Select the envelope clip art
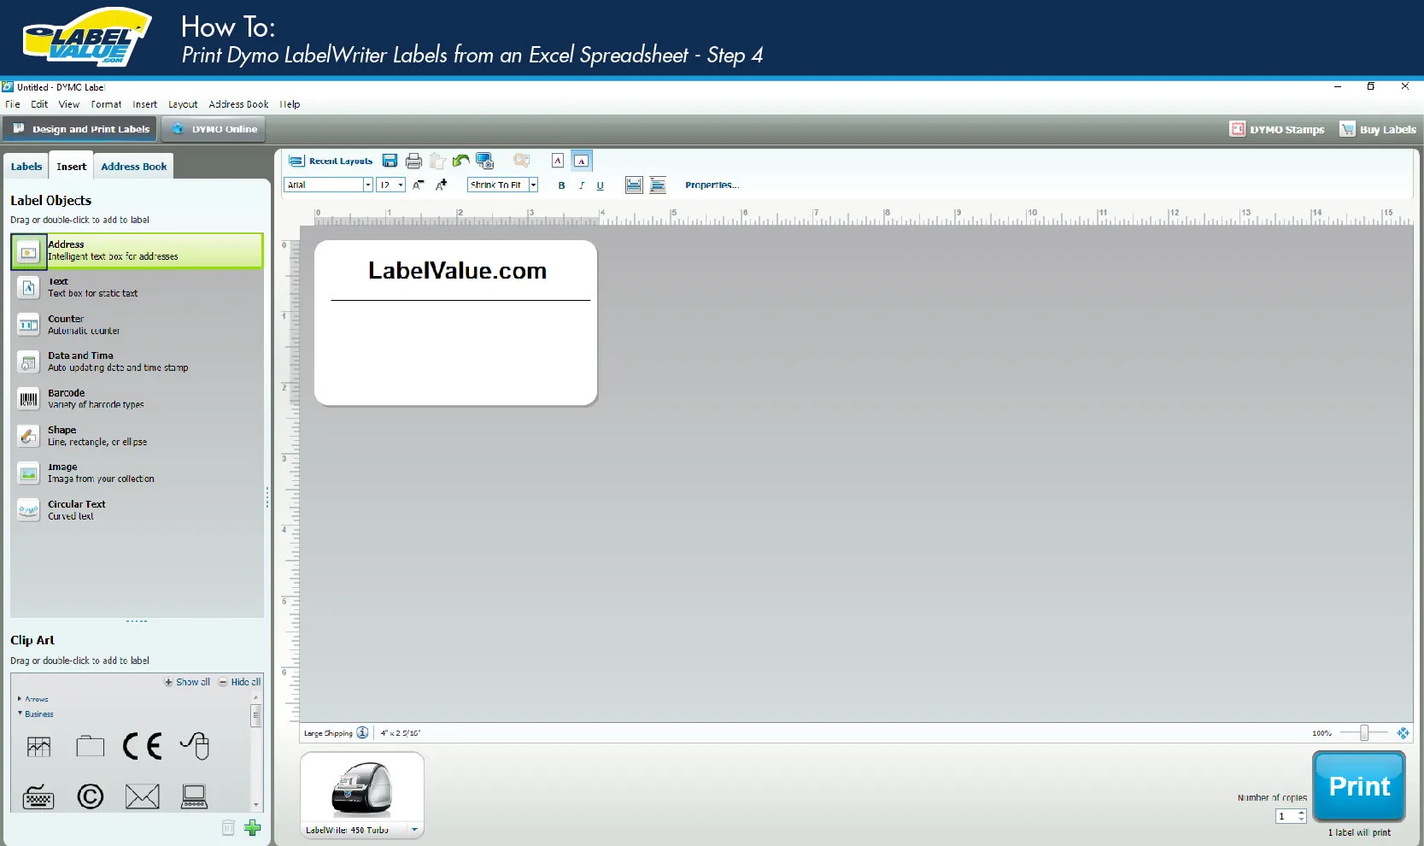1424x846 pixels. pyautogui.click(x=142, y=796)
